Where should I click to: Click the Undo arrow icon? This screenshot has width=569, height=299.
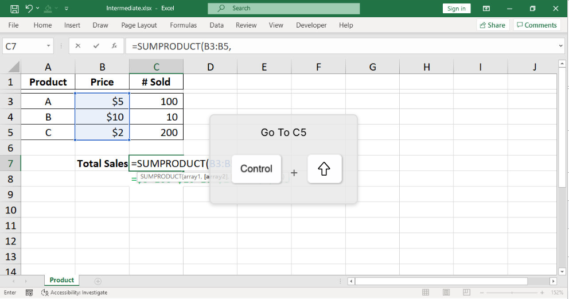click(29, 9)
